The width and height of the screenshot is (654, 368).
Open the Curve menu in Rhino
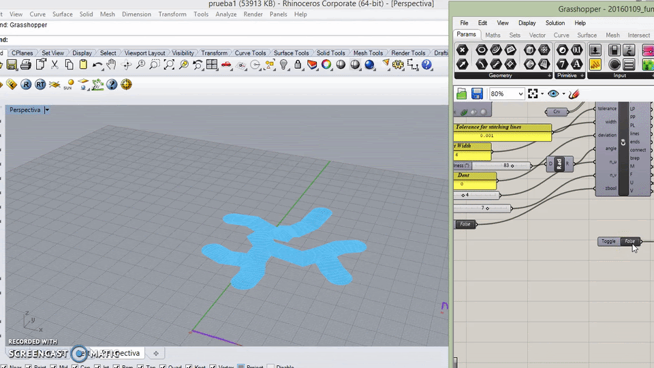(x=37, y=14)
